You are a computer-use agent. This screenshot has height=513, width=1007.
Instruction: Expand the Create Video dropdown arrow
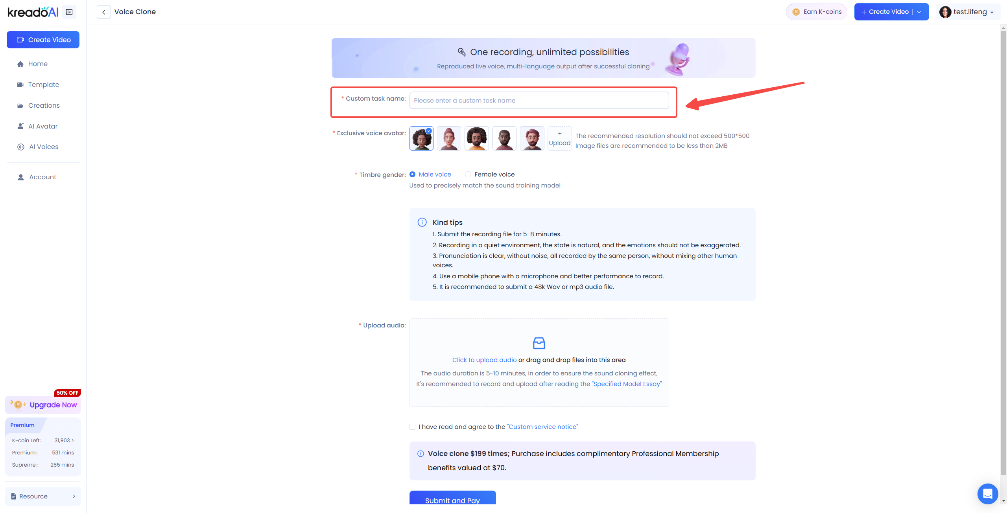(x=919, y=12)
